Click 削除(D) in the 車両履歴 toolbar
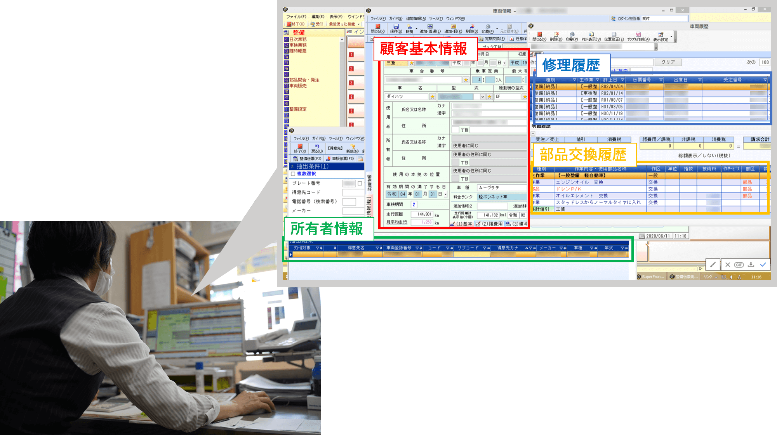The height and width of the screenshot is (435, 777). [x=556, y=37]
